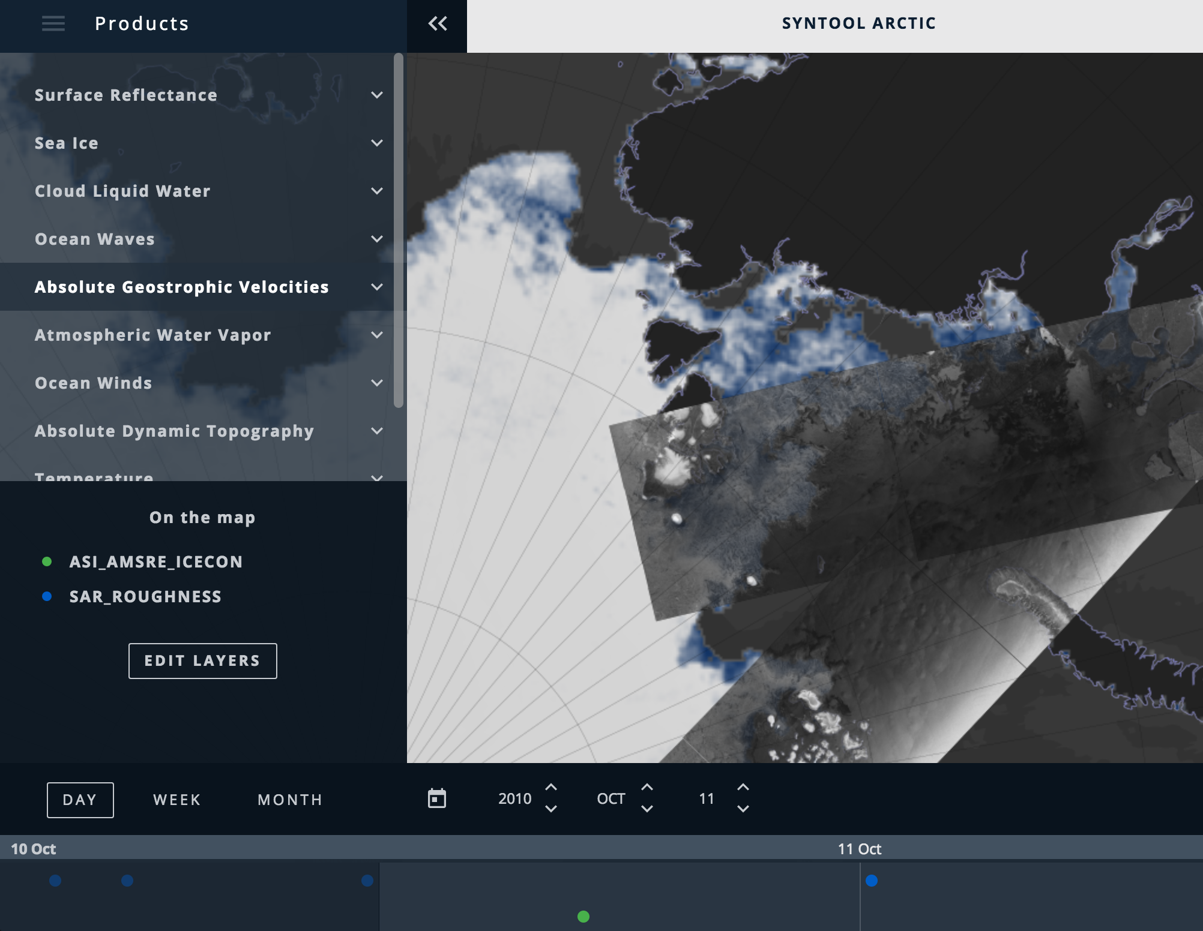The width and height of the screenshot is (1203, 931).
Task: Decrease the year 2010 value
Action: (551, 809)
